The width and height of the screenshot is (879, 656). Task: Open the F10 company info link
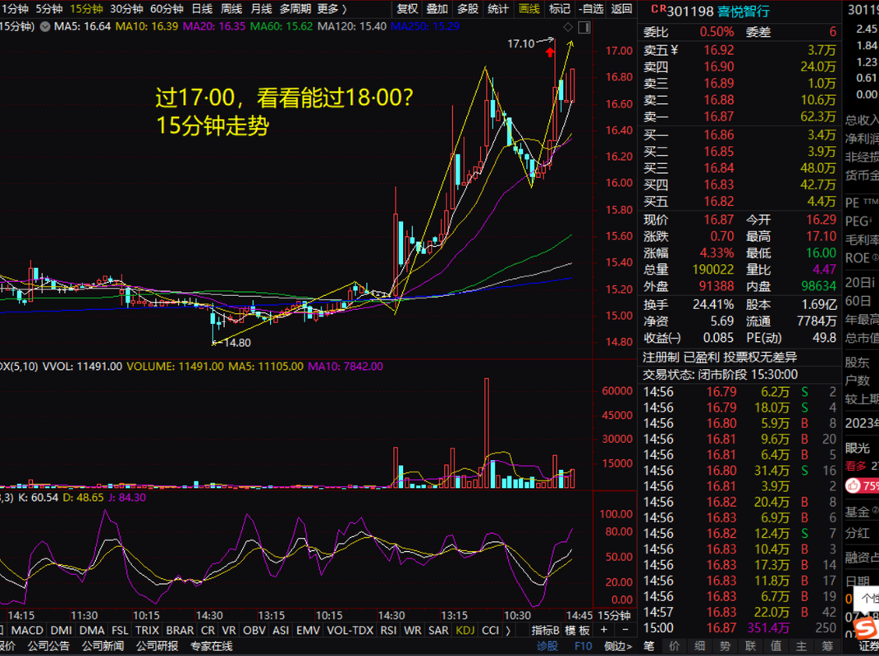583,646
